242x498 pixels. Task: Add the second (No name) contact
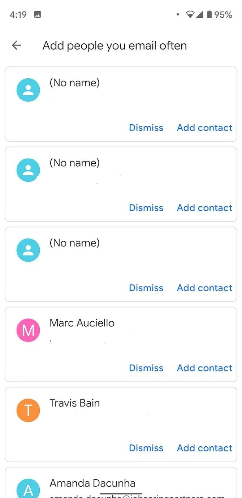click(204, 208)
